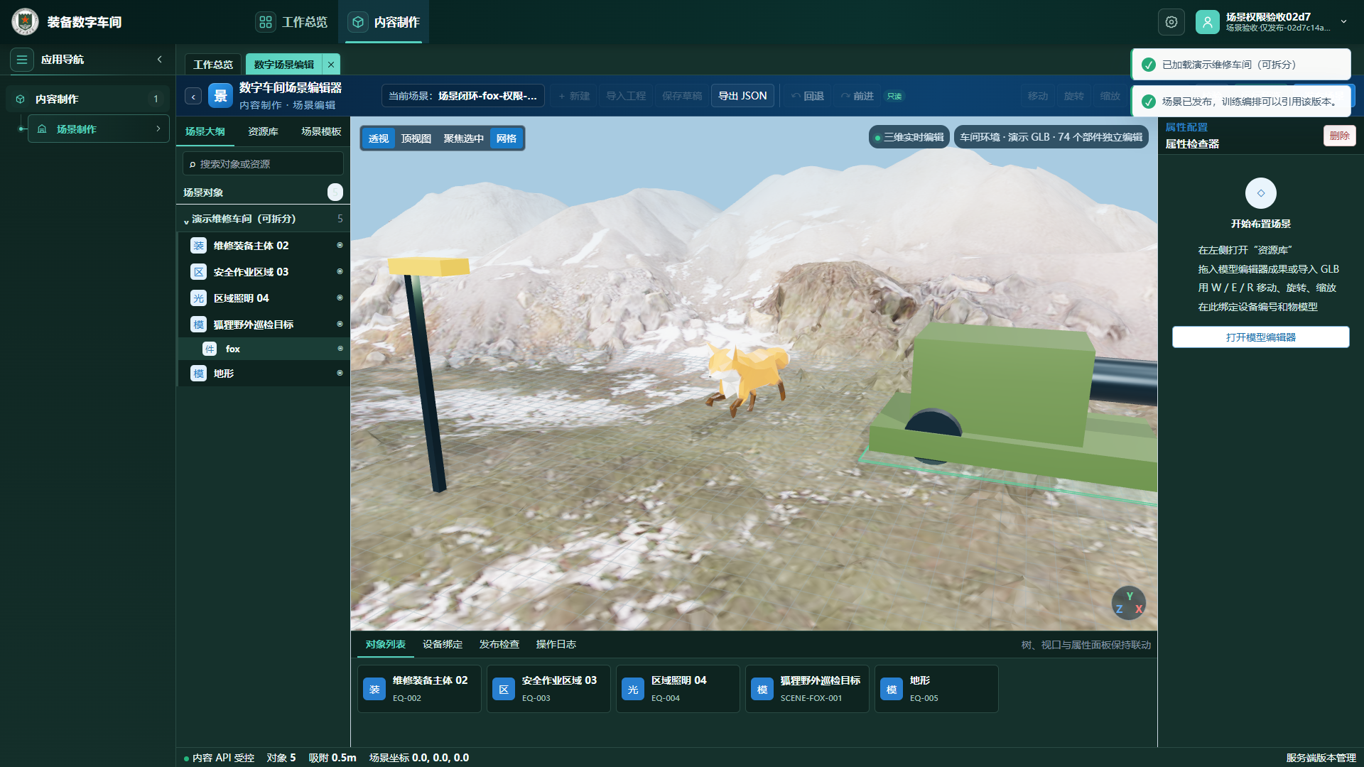Click the 内容 API 受控 status entry
1364x767 pixels.
coord(219,758)
